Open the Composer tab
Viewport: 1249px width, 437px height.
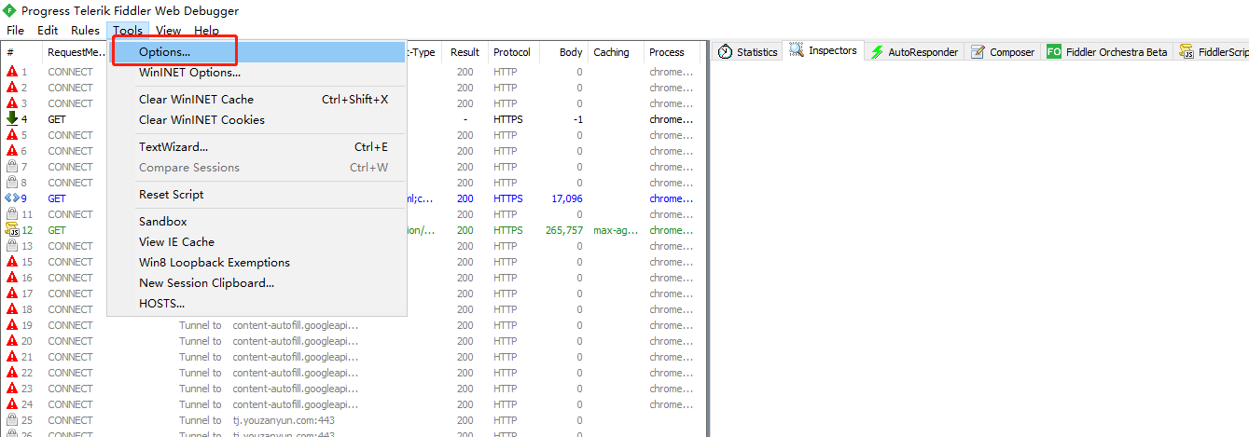1003,52
